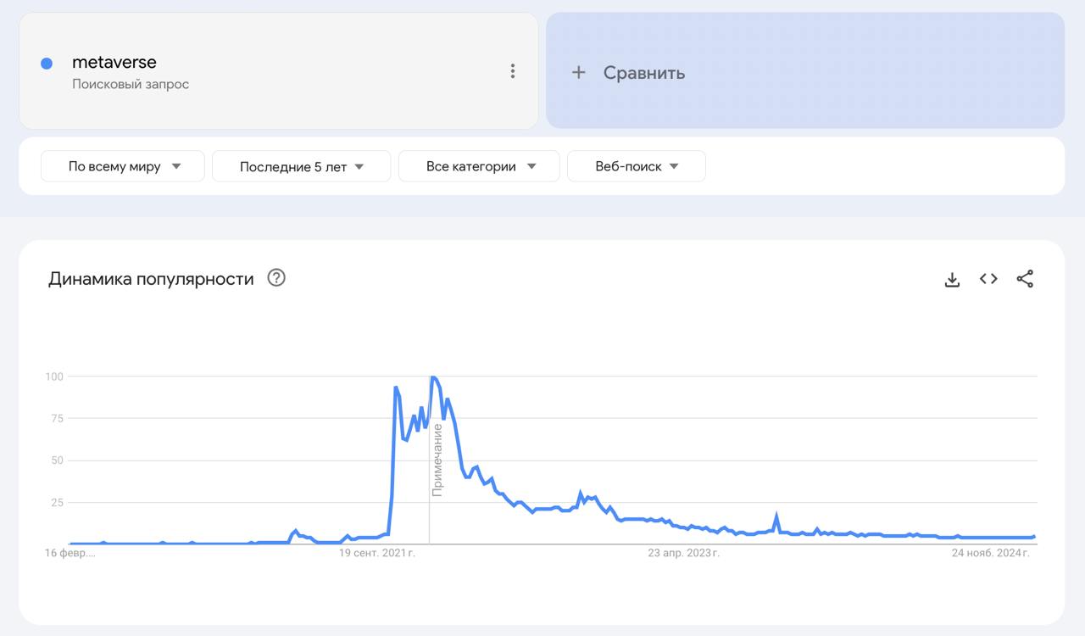The height and width of the screenshot is (636, 1085).
Task: Click the Сравнить add comparison button
Action: pos(644,73)
